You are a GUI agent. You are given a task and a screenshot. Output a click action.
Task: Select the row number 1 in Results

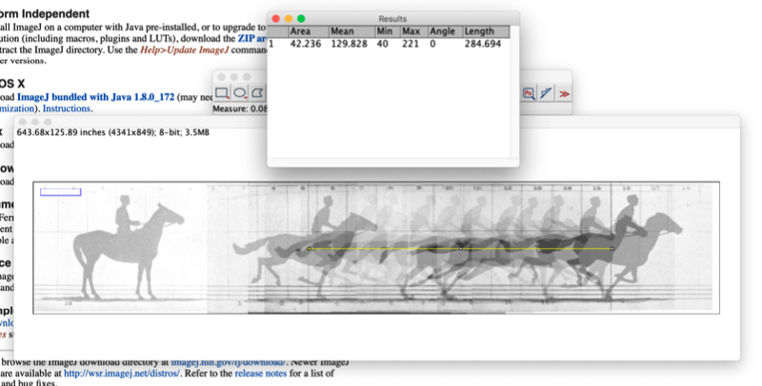[271, 44]
